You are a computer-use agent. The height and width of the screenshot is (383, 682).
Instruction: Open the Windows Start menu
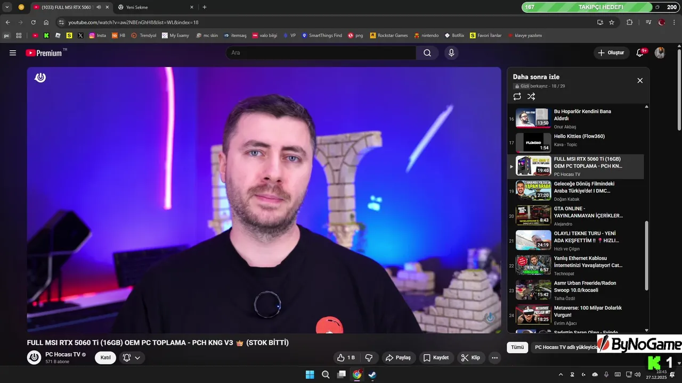pyautogui.click(x=310, y=374)
